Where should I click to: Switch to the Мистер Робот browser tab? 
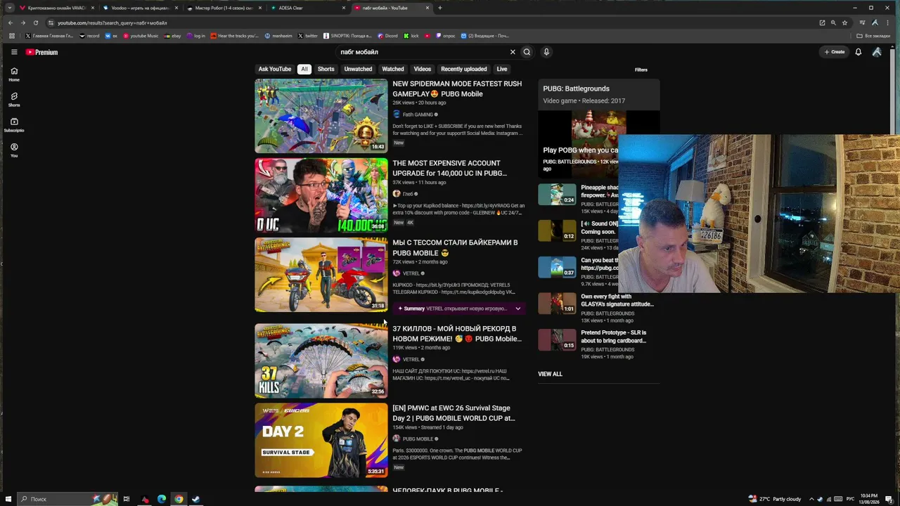[x=224, y=8]
